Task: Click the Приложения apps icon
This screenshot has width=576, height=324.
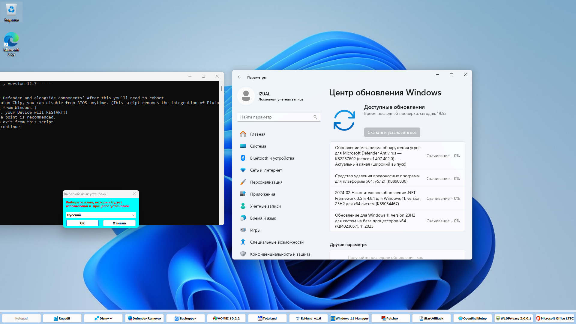Action: click(x=243, y=194)
